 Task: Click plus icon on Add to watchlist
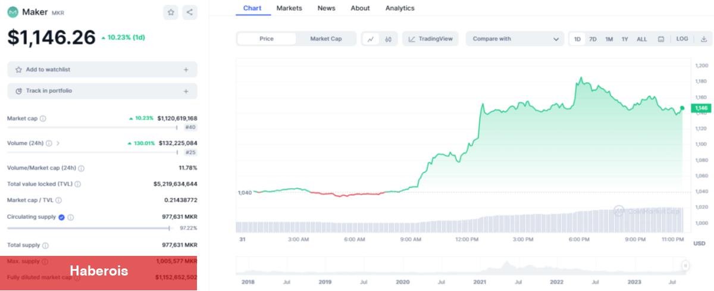(186, 70)
